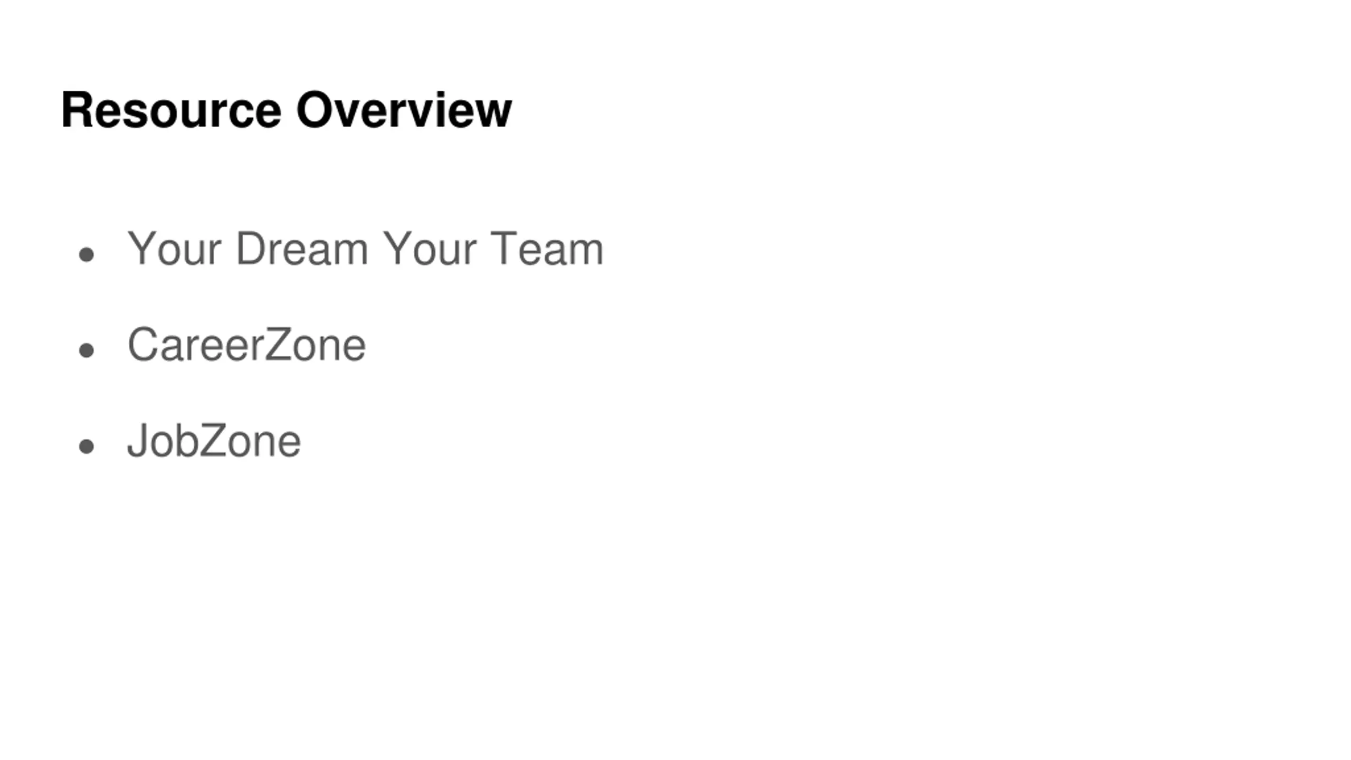Click the Job portion of JobZone
1351x760 pixels.
163,440
